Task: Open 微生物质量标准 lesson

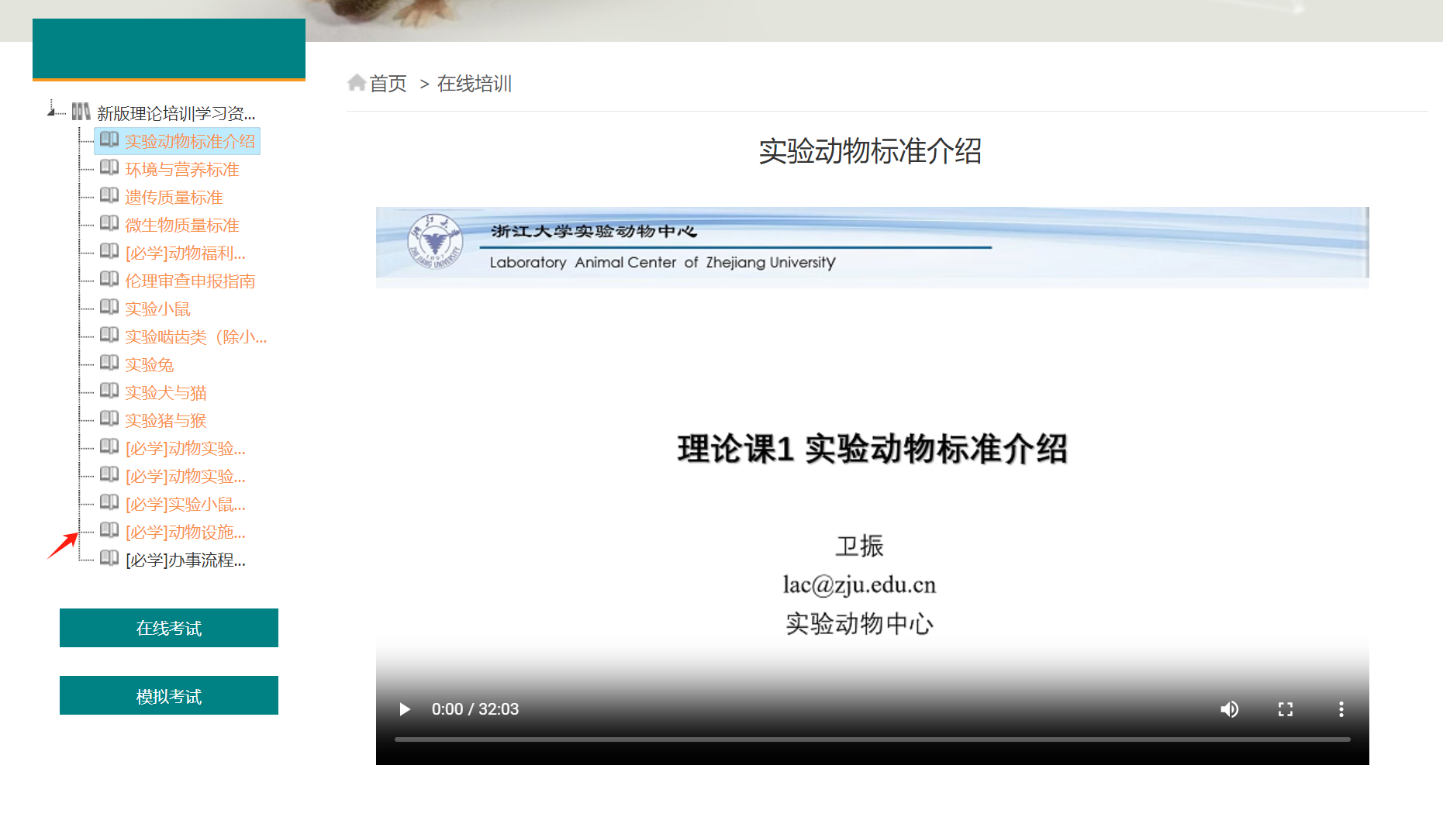Action: pos(181,226)
